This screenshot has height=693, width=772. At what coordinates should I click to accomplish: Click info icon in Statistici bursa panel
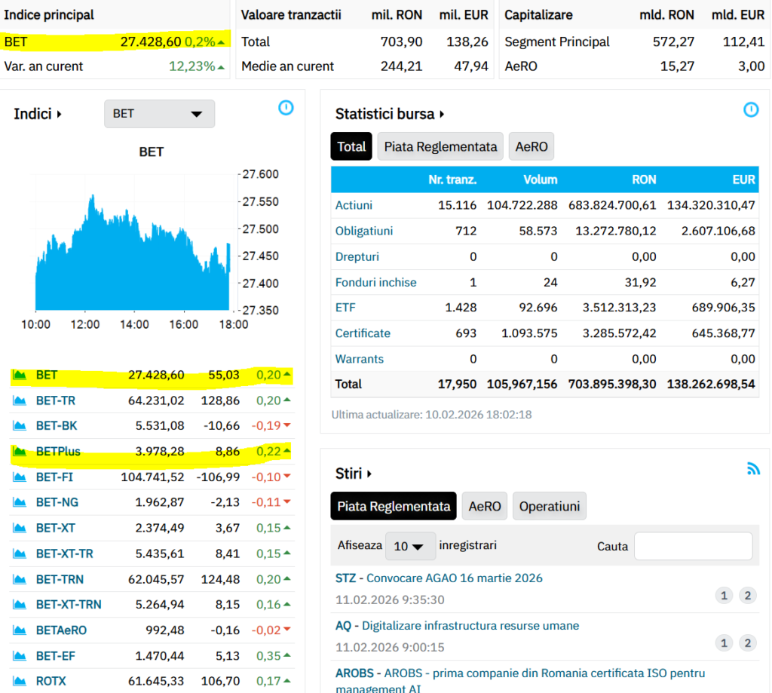pyautogui.click(x=751, y=110)
